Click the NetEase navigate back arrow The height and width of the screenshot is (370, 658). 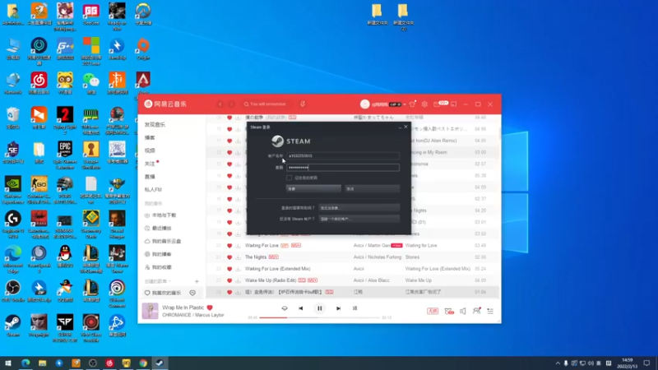tap(220, 104)
